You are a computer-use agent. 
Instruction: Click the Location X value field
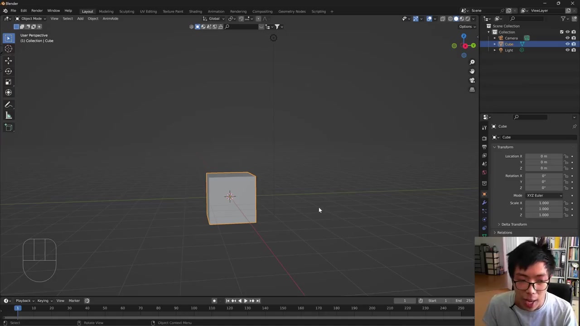543,156
